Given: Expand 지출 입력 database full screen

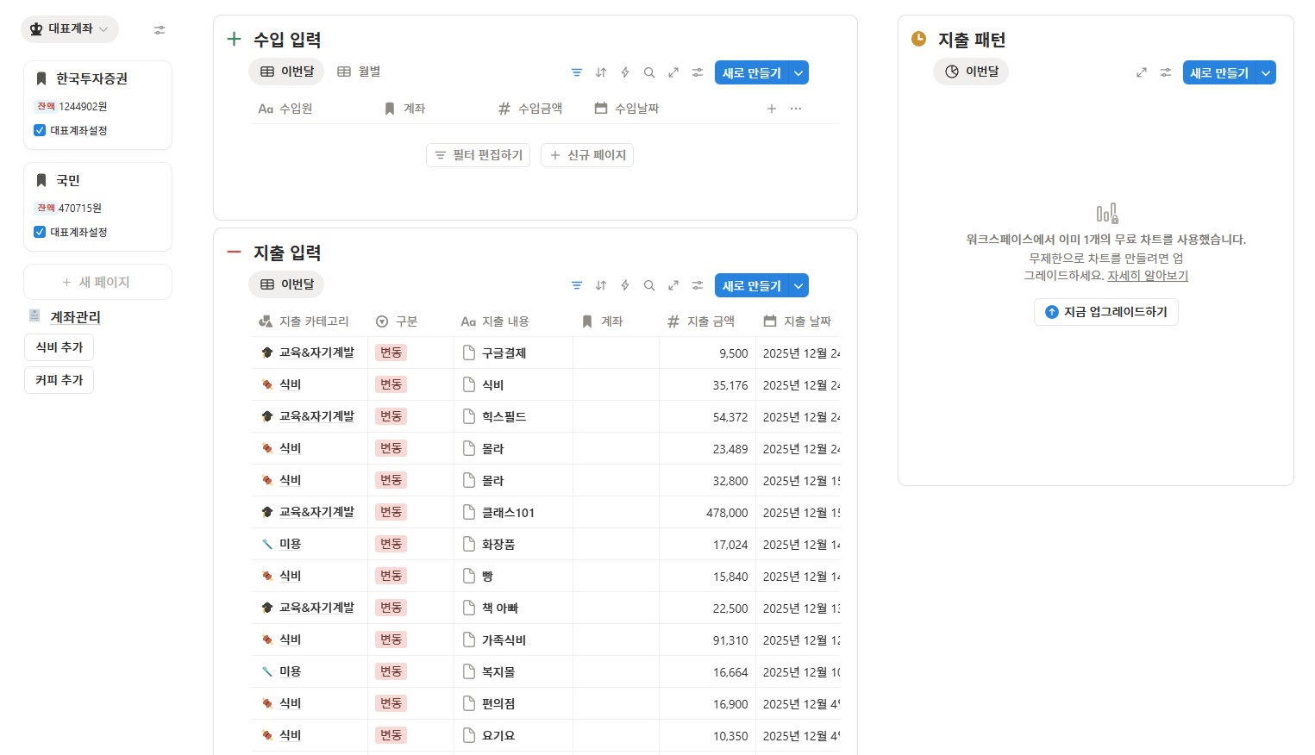Looking at the screenshot, I should pos(673,285).
